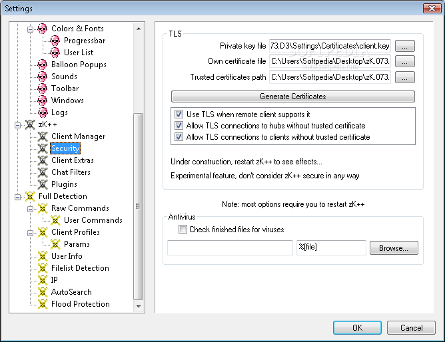This screenshot has width=445, height=342.
Task: Browse for Own certificate file
Action: pos(405,61)
